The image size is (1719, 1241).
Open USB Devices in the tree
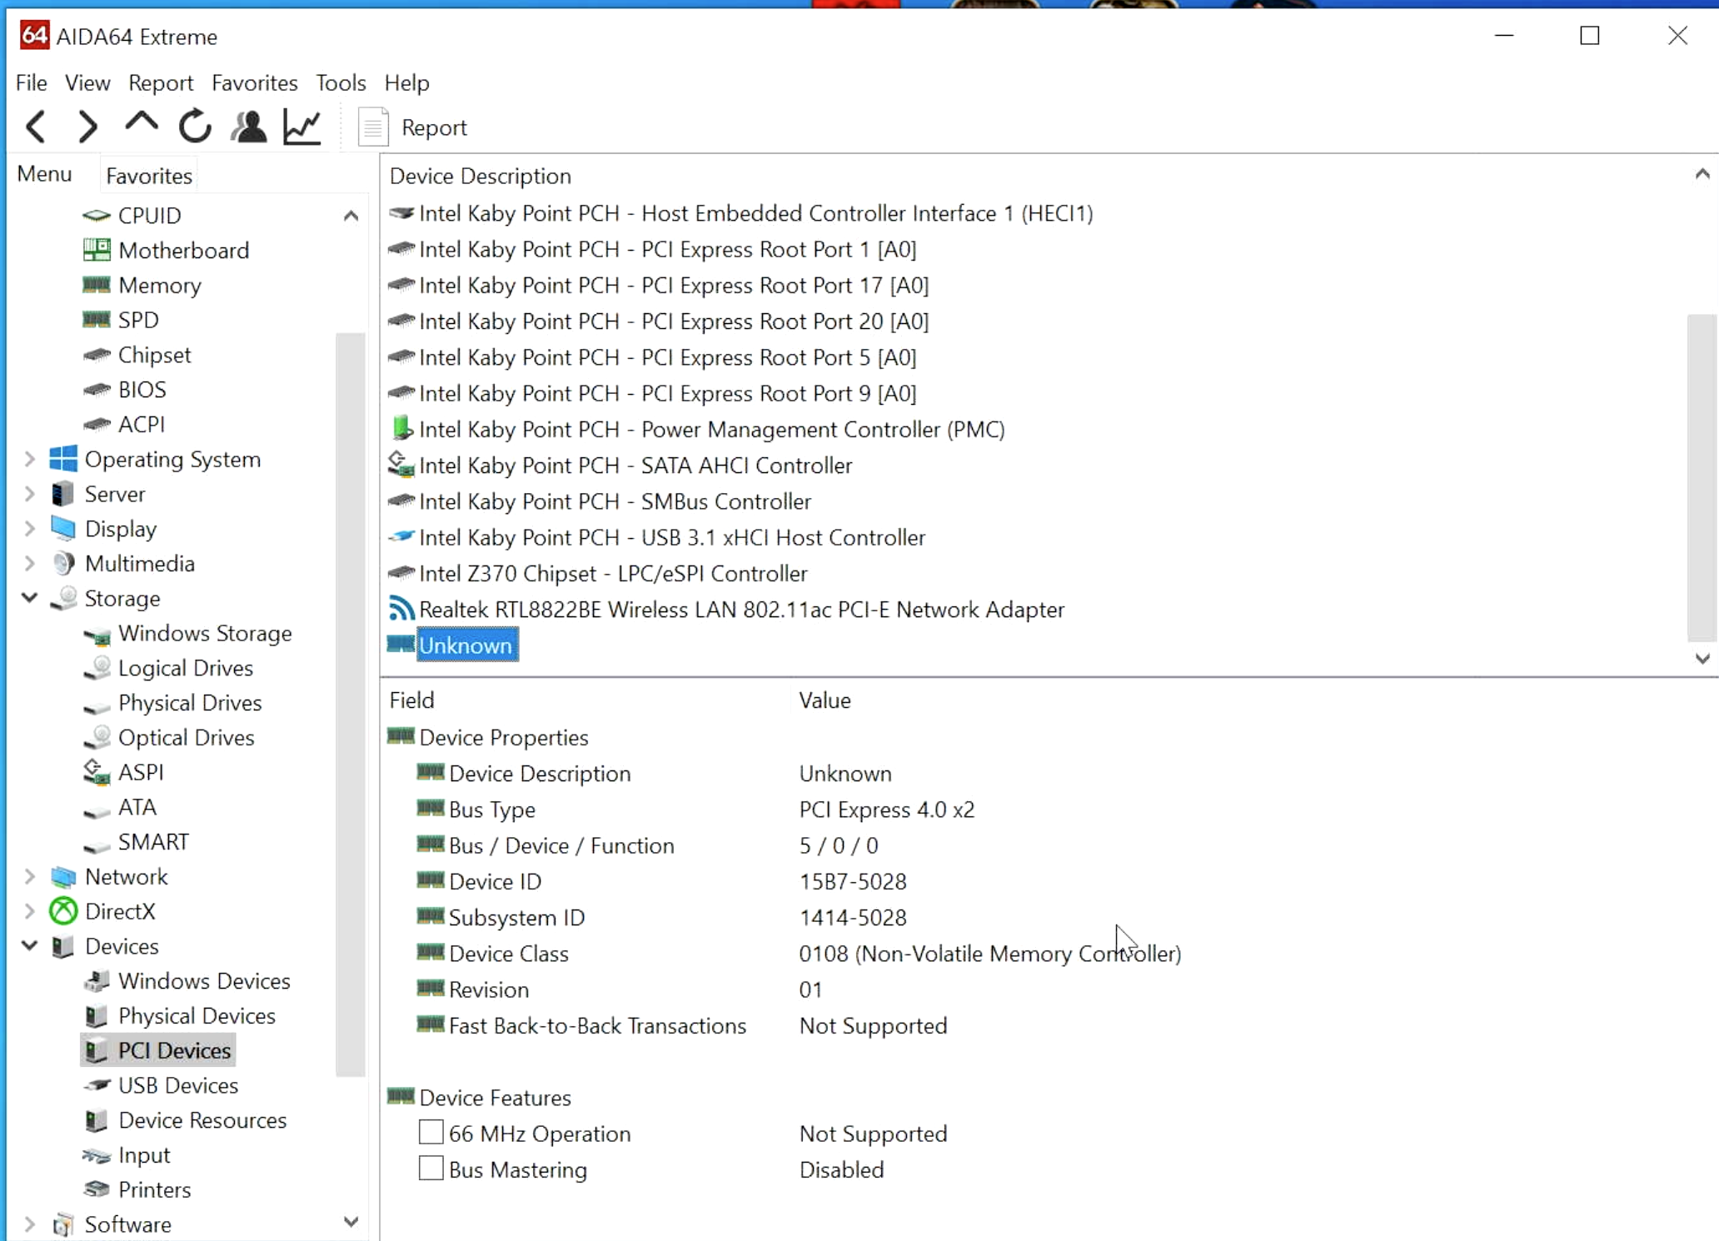pos(177,1085)
